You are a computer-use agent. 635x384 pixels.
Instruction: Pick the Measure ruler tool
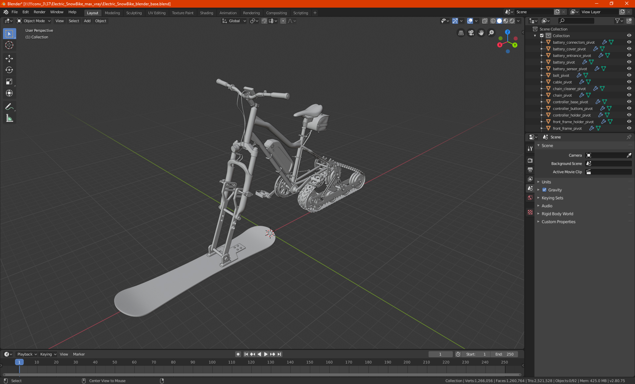9,119
